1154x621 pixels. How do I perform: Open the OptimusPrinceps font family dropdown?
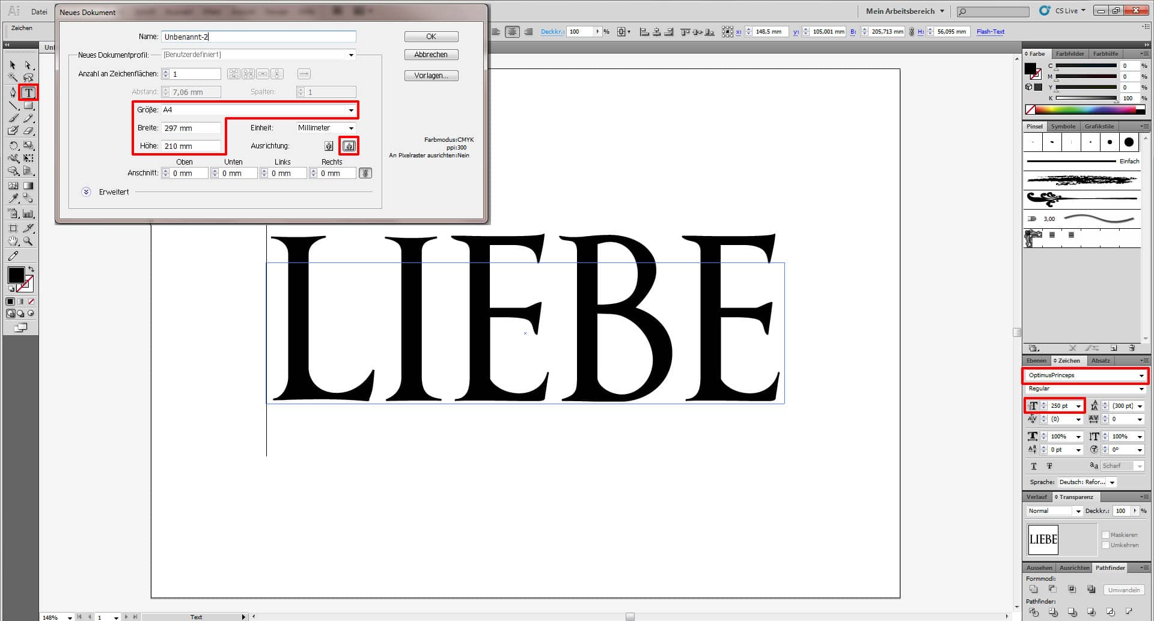(1141, 375)
